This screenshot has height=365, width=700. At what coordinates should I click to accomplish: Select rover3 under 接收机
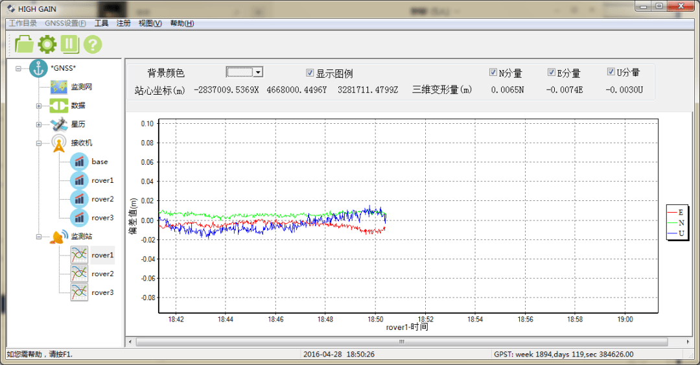pos(102,218)
